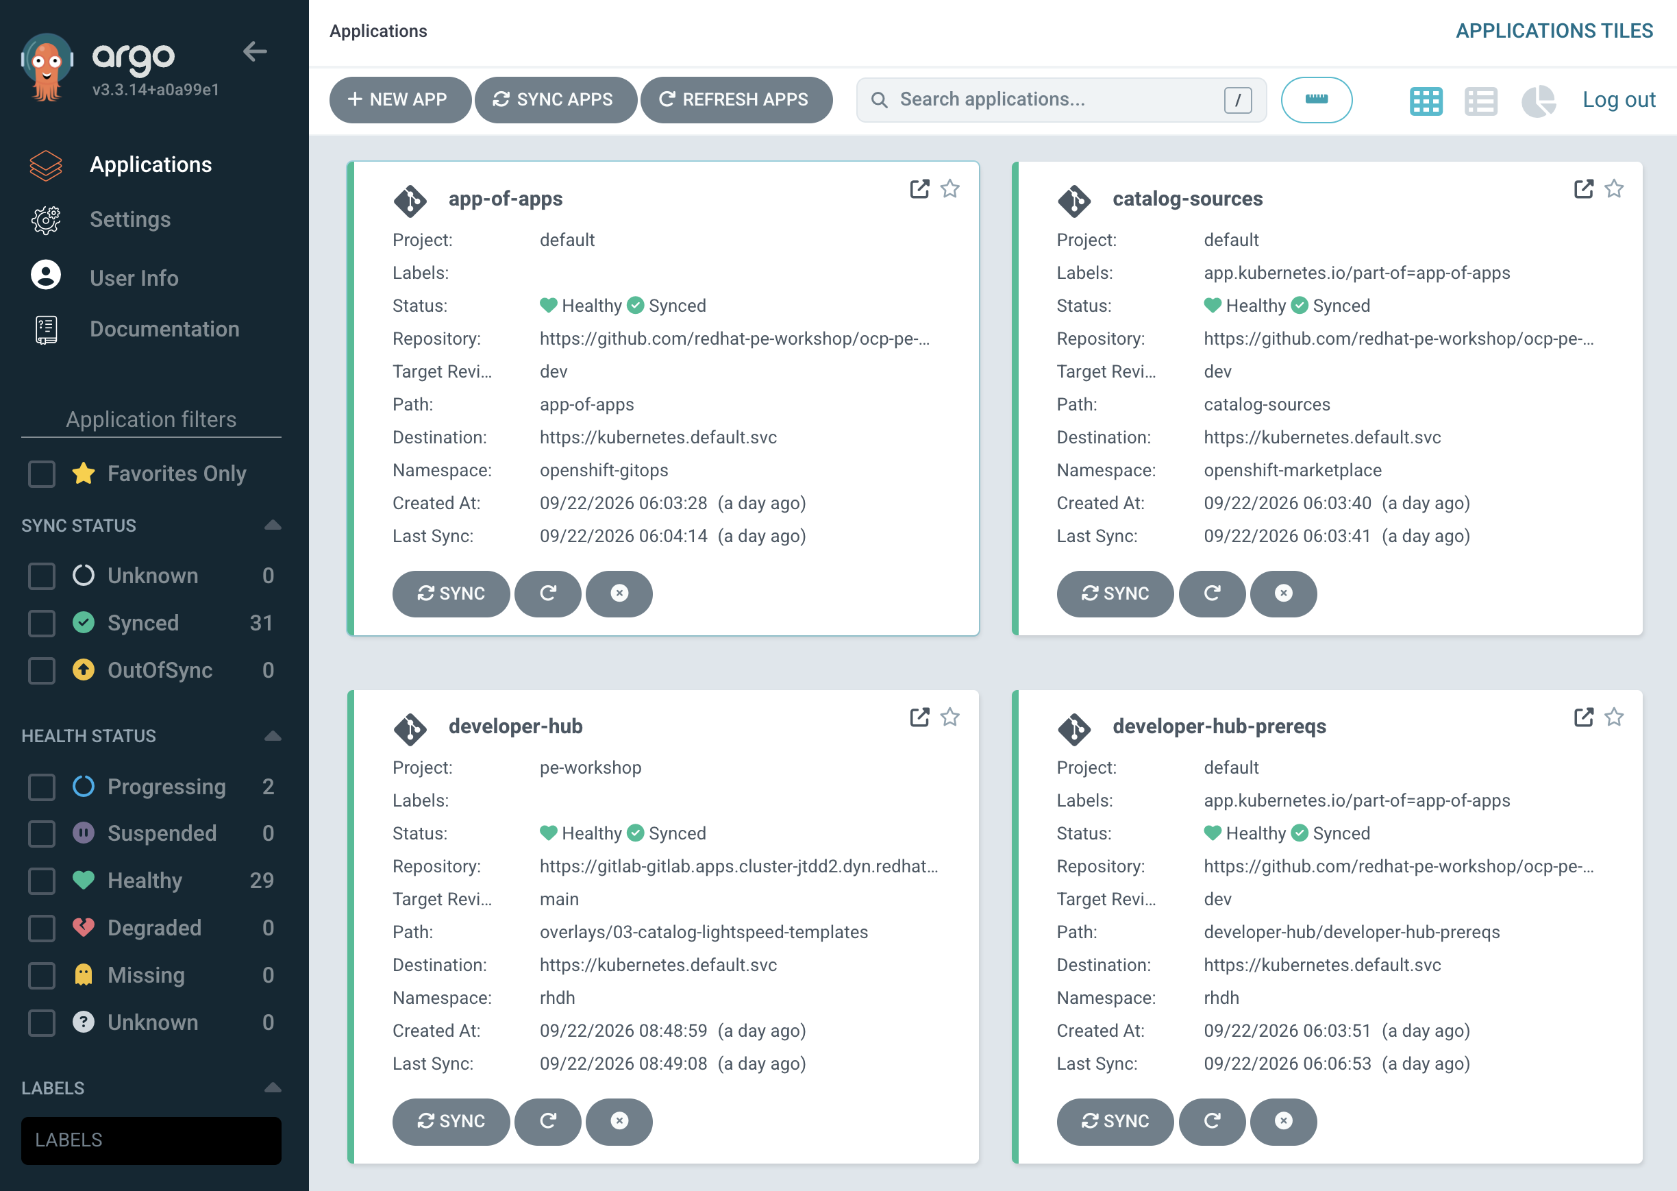This screenshot has height=1191, width=1677.
Task: Check the OutOfSync filter checkbox
Action: (42, 670)
